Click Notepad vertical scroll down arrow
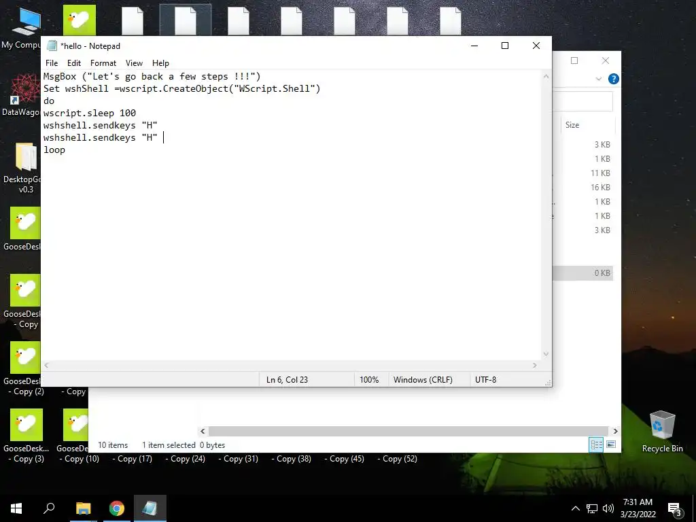 [x=546, y=353]
